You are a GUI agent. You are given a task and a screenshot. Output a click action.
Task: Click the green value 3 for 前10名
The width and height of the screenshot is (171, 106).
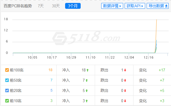click(x=51, y=101)
